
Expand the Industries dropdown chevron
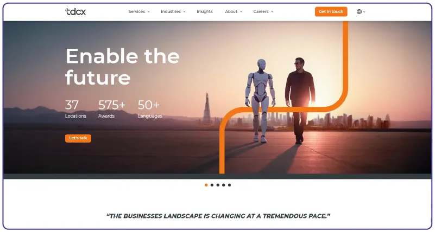(x=184, y=11)
